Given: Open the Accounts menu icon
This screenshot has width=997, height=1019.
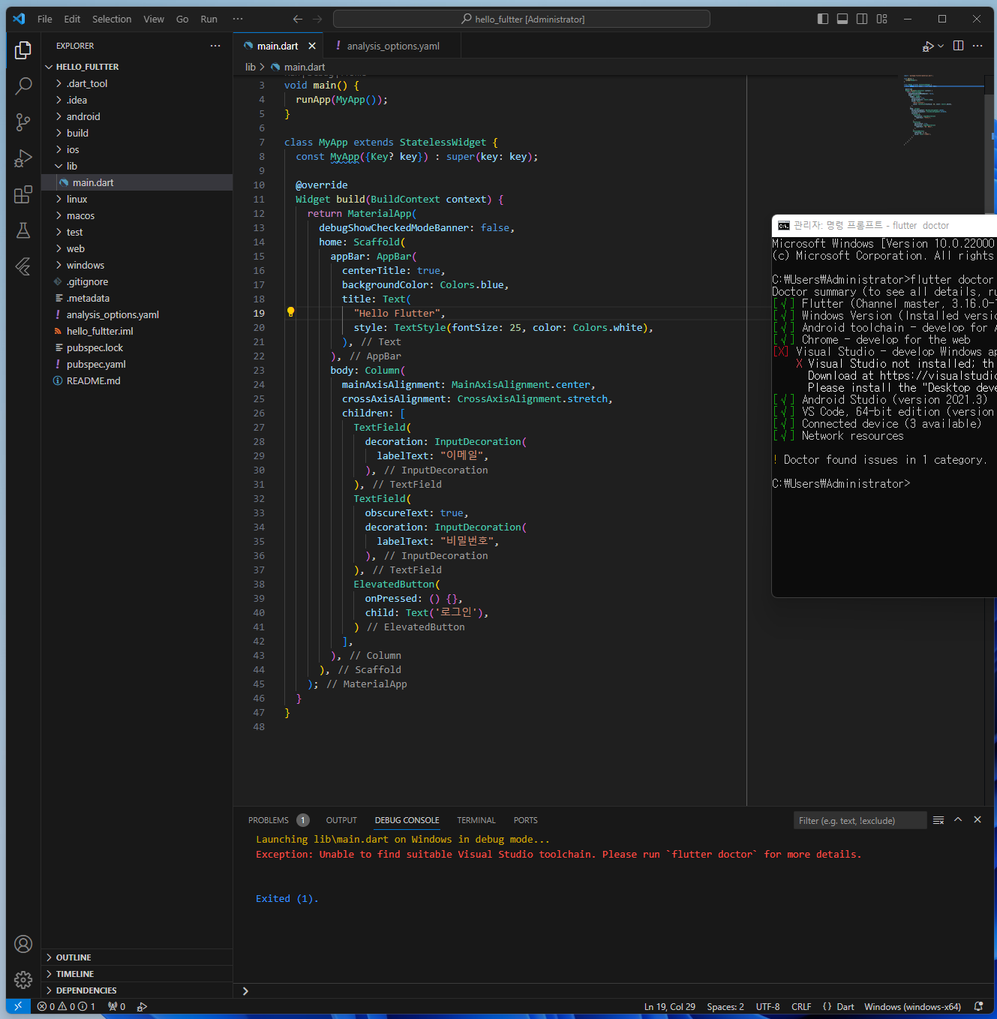Looking at the screenshot, I should click(x=23, y=944).
